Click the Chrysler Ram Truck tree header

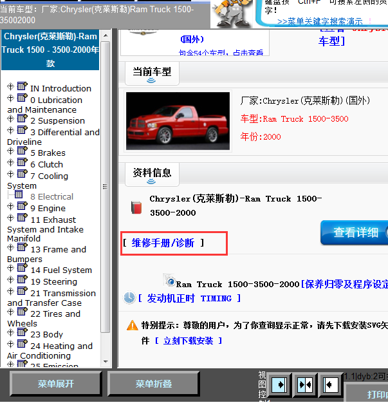[x=50, y=50]
